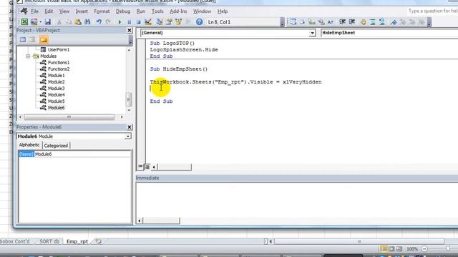Open the View menu

[64, 11]
